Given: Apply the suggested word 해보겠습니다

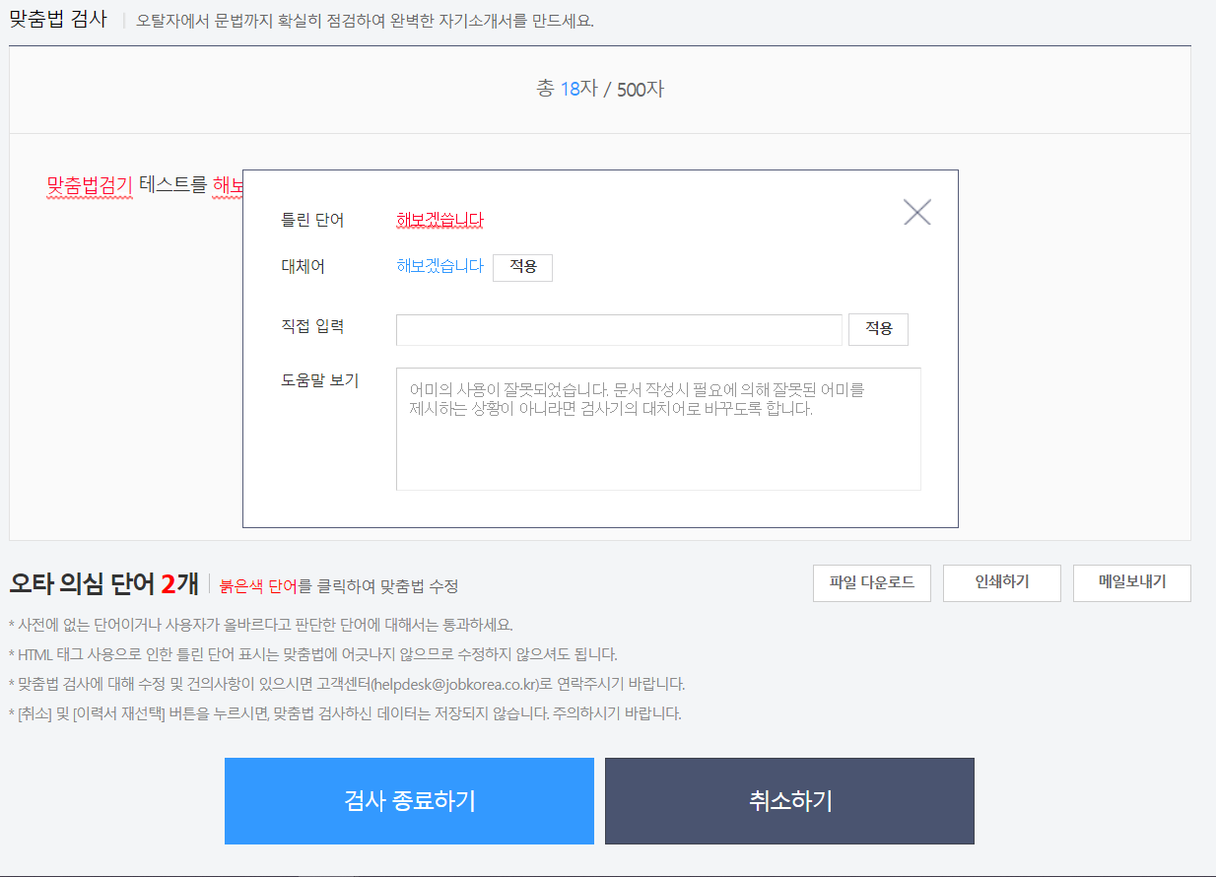Looking at the screenshot, I should [x=522, y=267].
